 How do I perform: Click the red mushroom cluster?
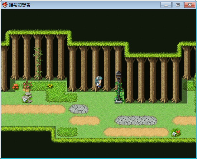click(15, 87)
